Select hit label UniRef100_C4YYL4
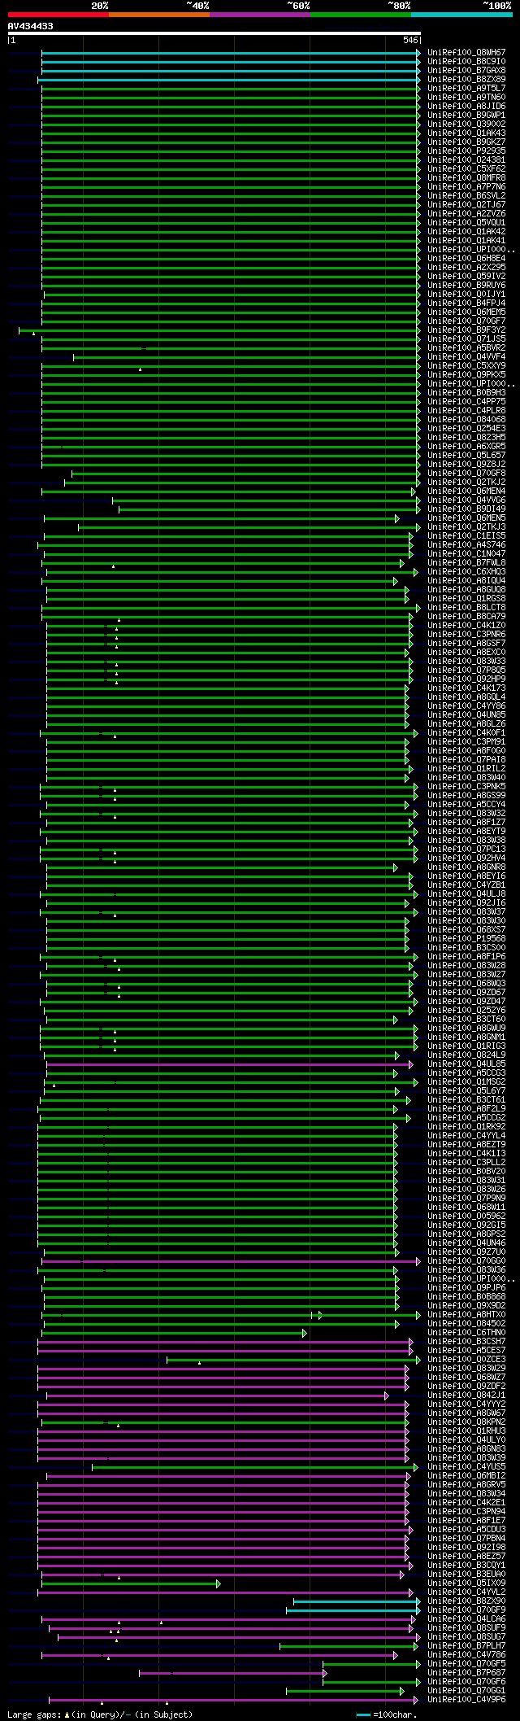520x1721 pixels. pyautogui.click(x=466, y=1135)
